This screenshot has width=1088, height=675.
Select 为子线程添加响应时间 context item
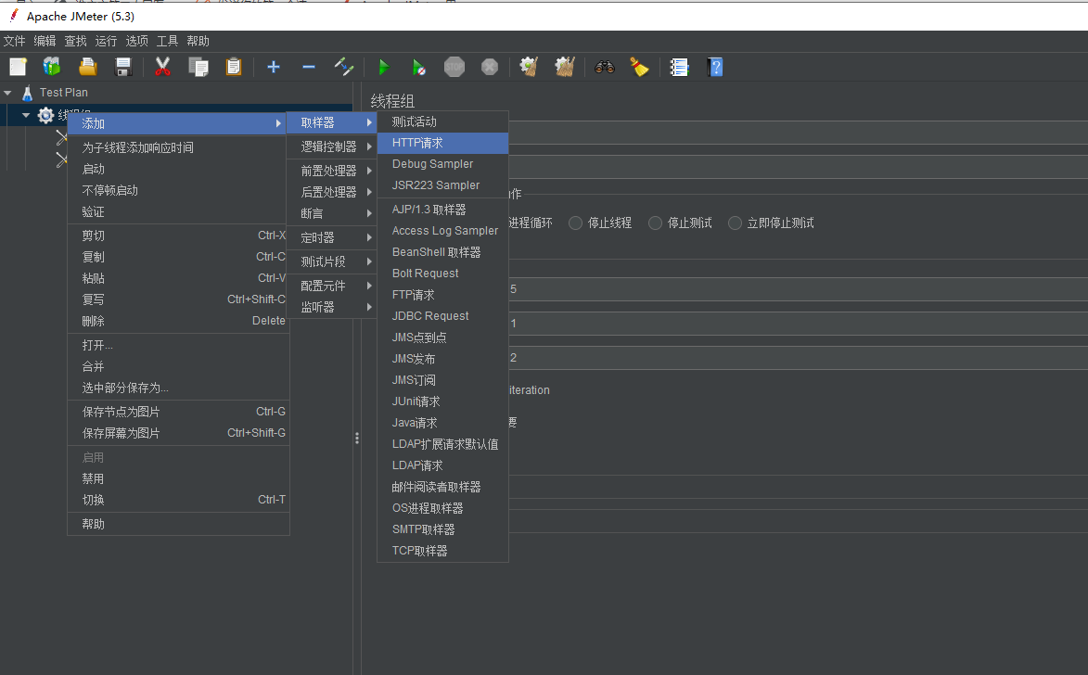(178, 147)
